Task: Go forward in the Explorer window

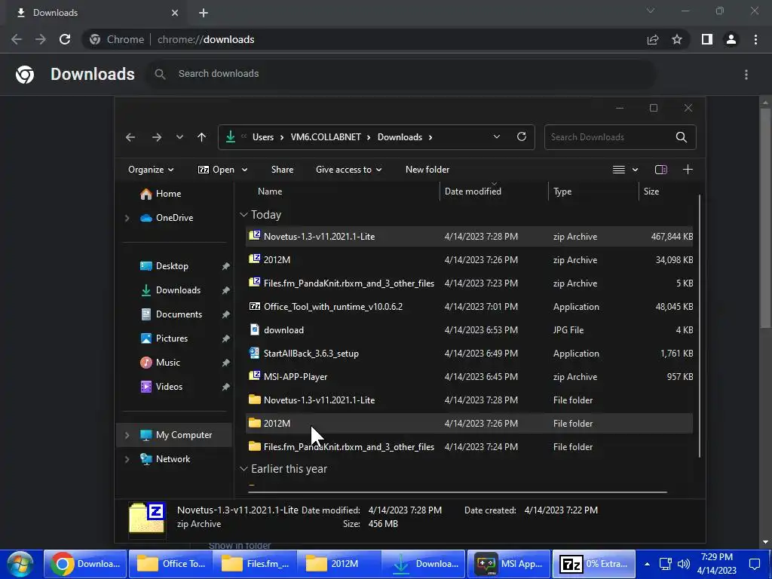Action: (157, 137)
